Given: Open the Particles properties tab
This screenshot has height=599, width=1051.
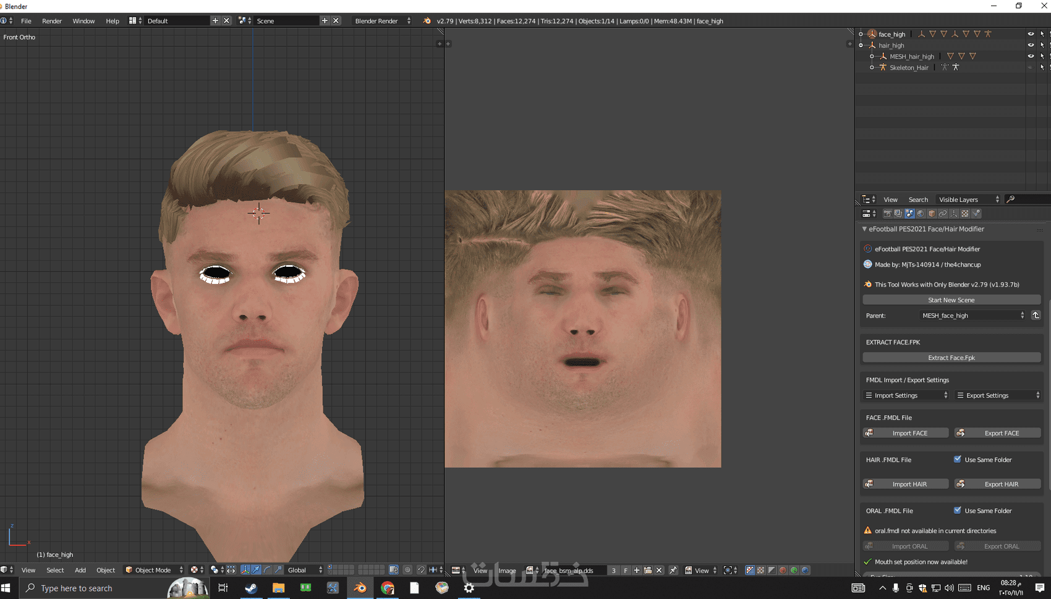Looking at the screenshot, I should [x=976, y=214].
